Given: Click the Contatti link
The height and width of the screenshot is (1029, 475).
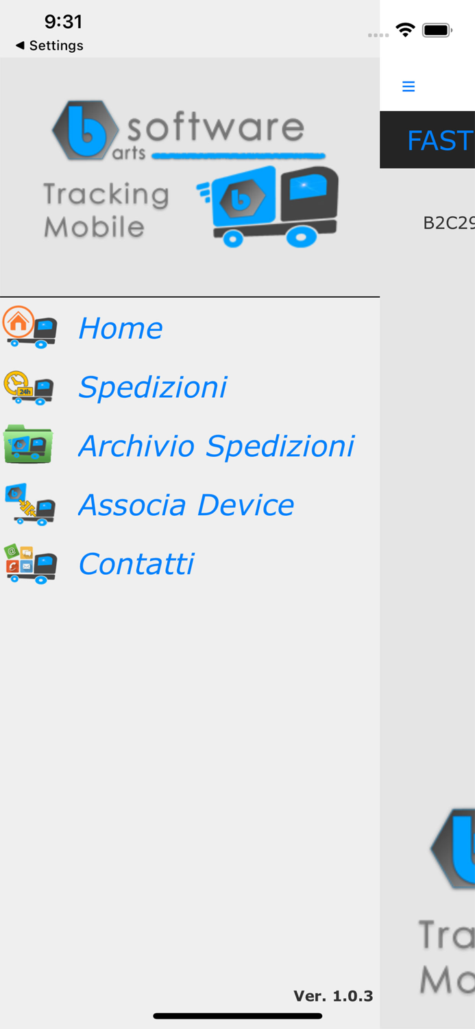Looking at the screenshot, I should point(135,563).
